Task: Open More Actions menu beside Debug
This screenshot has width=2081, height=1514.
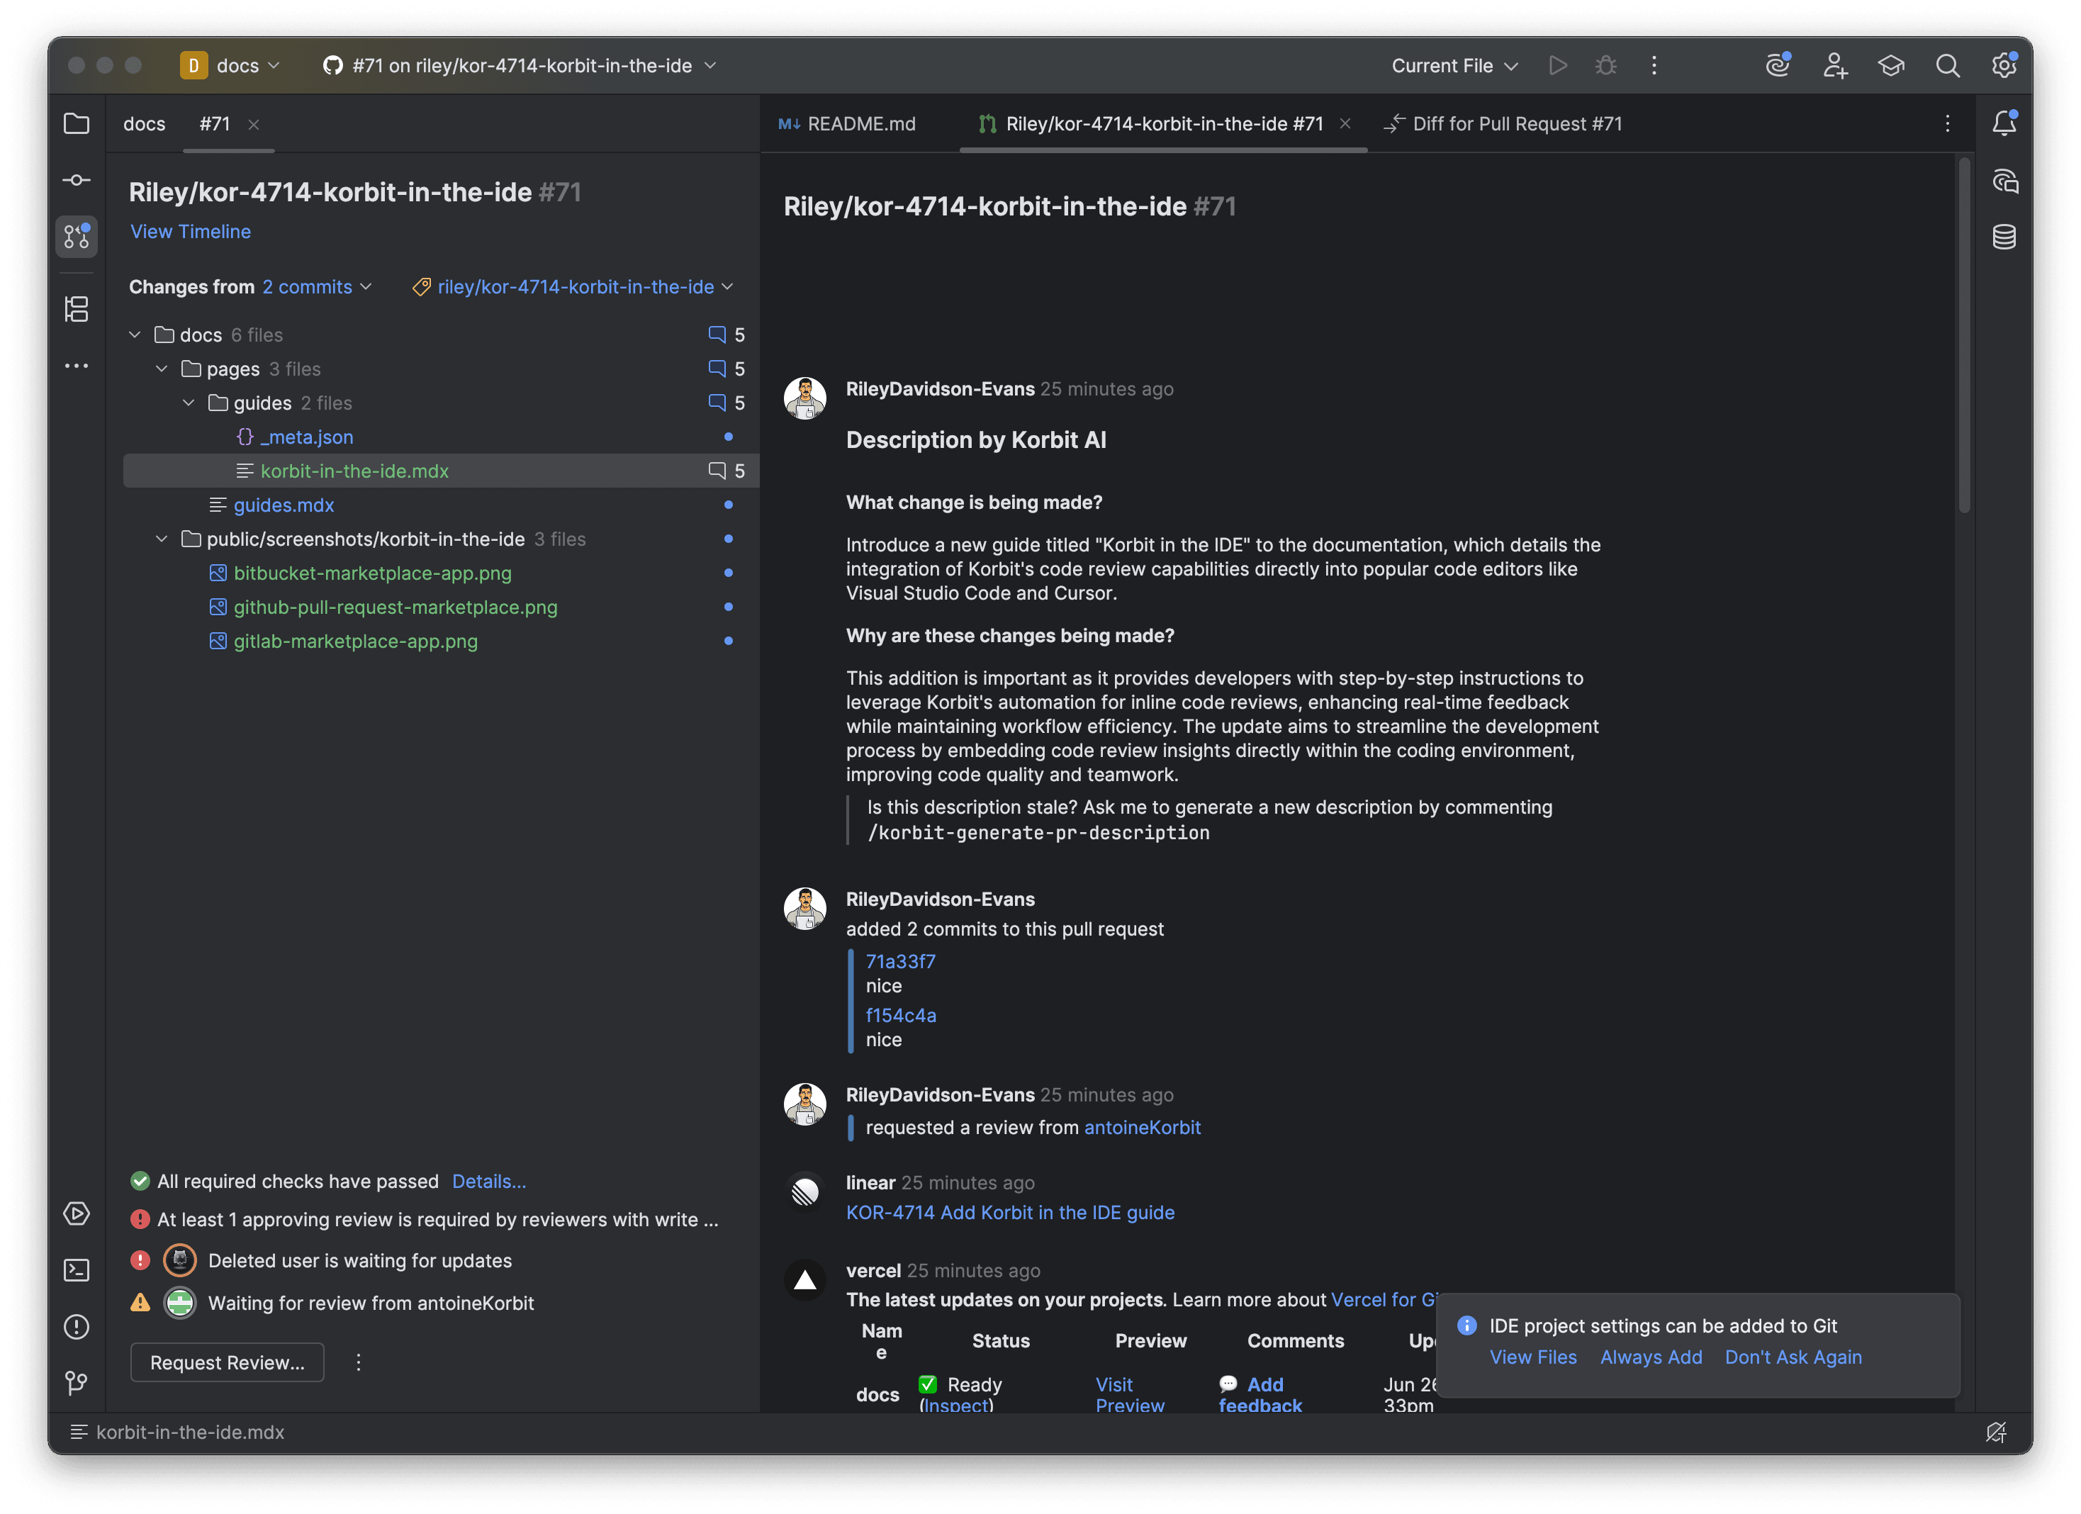Action: point(1654,65)
